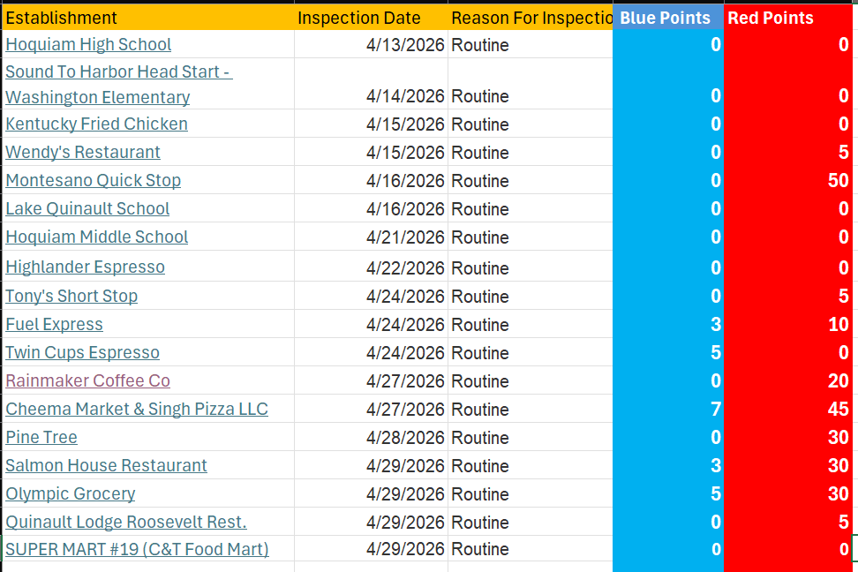Select the Inspection Date header cell
This screenshot has height=572, width=858.
(371, 18)
